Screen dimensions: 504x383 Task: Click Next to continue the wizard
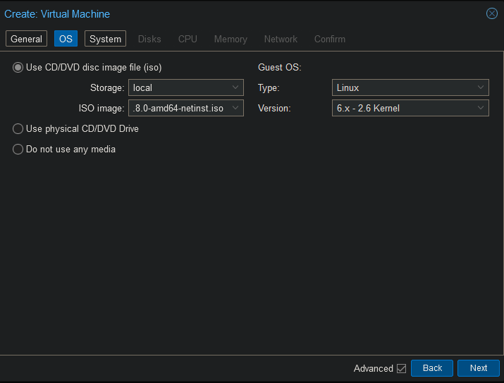click(478, 368)
